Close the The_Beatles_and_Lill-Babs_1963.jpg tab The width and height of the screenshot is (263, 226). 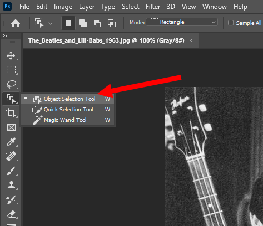click(x=191, y=40)
